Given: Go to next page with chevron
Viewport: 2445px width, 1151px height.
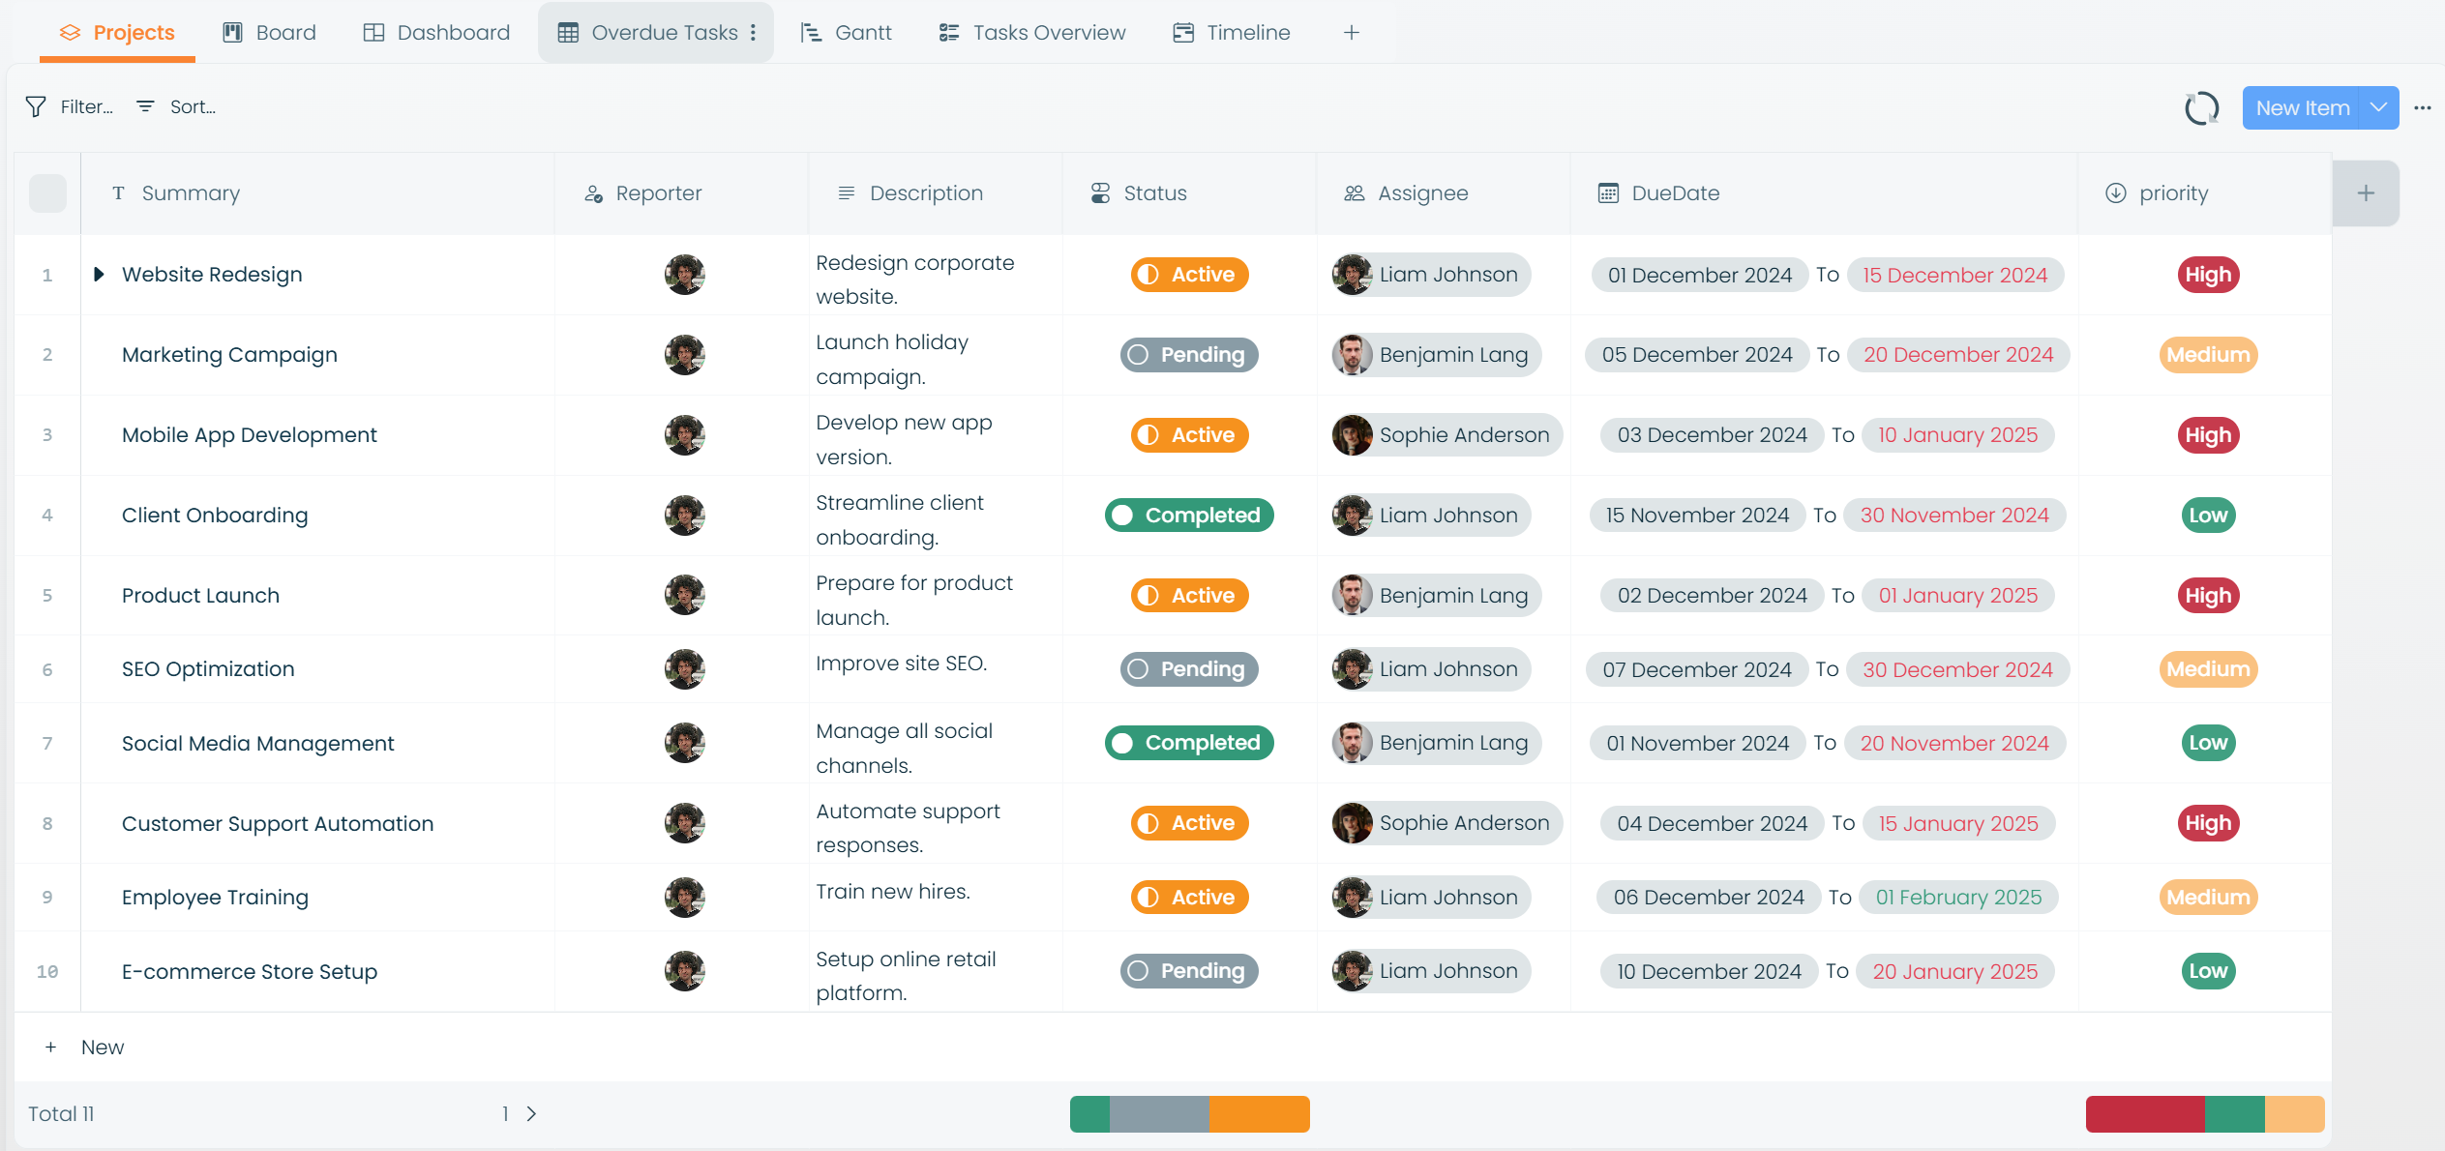Looking at the screenshot, I should click(531, 1113).
